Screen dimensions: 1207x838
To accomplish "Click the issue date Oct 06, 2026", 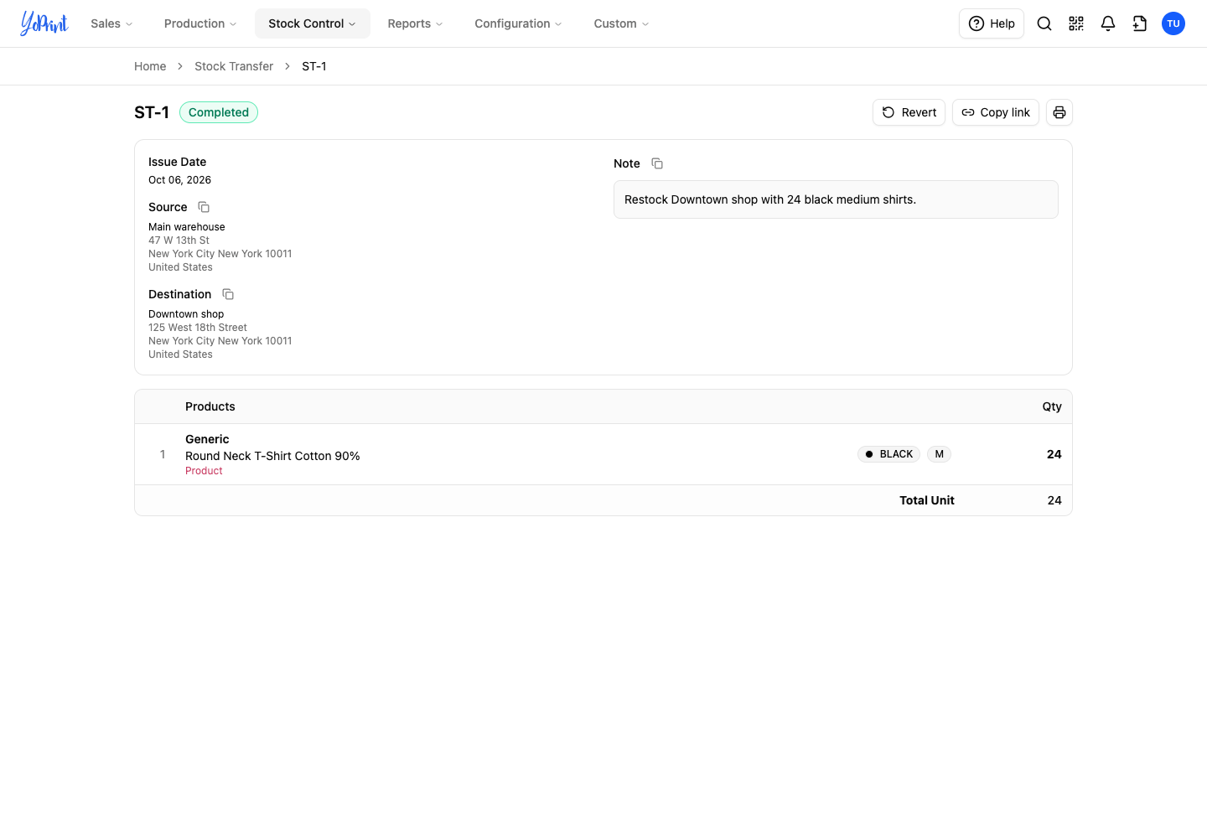I will pos(179,180).
